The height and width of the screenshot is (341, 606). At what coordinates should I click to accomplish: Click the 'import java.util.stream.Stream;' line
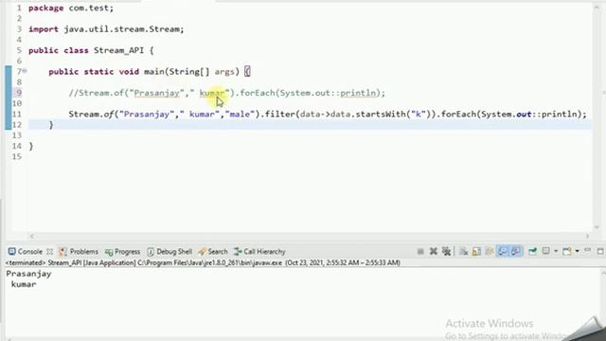pyautogui.click(x=106, y=29)
